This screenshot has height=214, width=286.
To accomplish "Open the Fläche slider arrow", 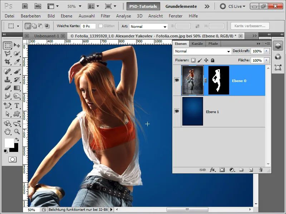I will click(267, 60).
